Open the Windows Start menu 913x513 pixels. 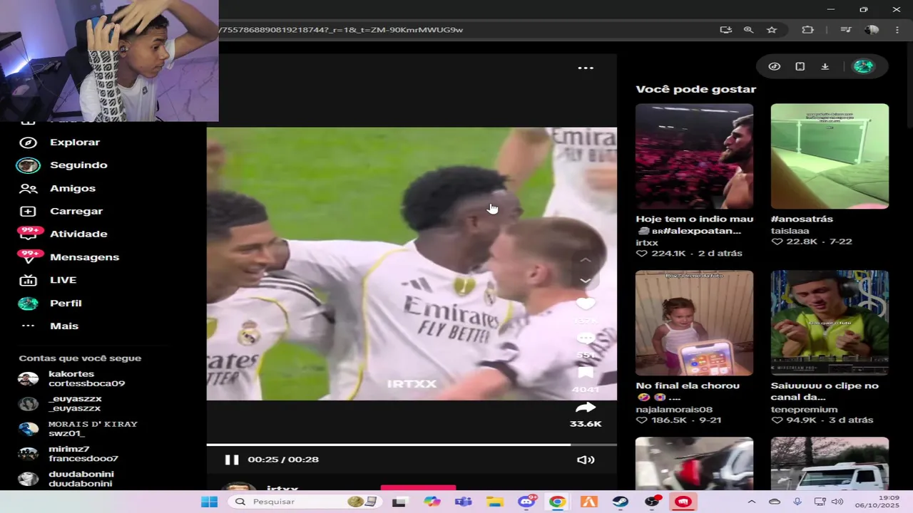tap(209, 502)
